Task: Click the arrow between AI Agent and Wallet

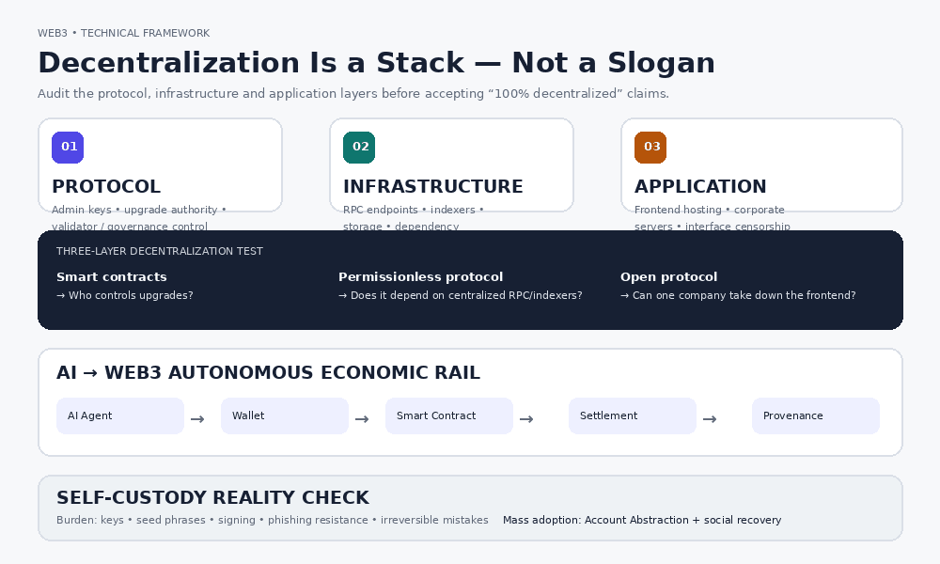Action: 197,419
